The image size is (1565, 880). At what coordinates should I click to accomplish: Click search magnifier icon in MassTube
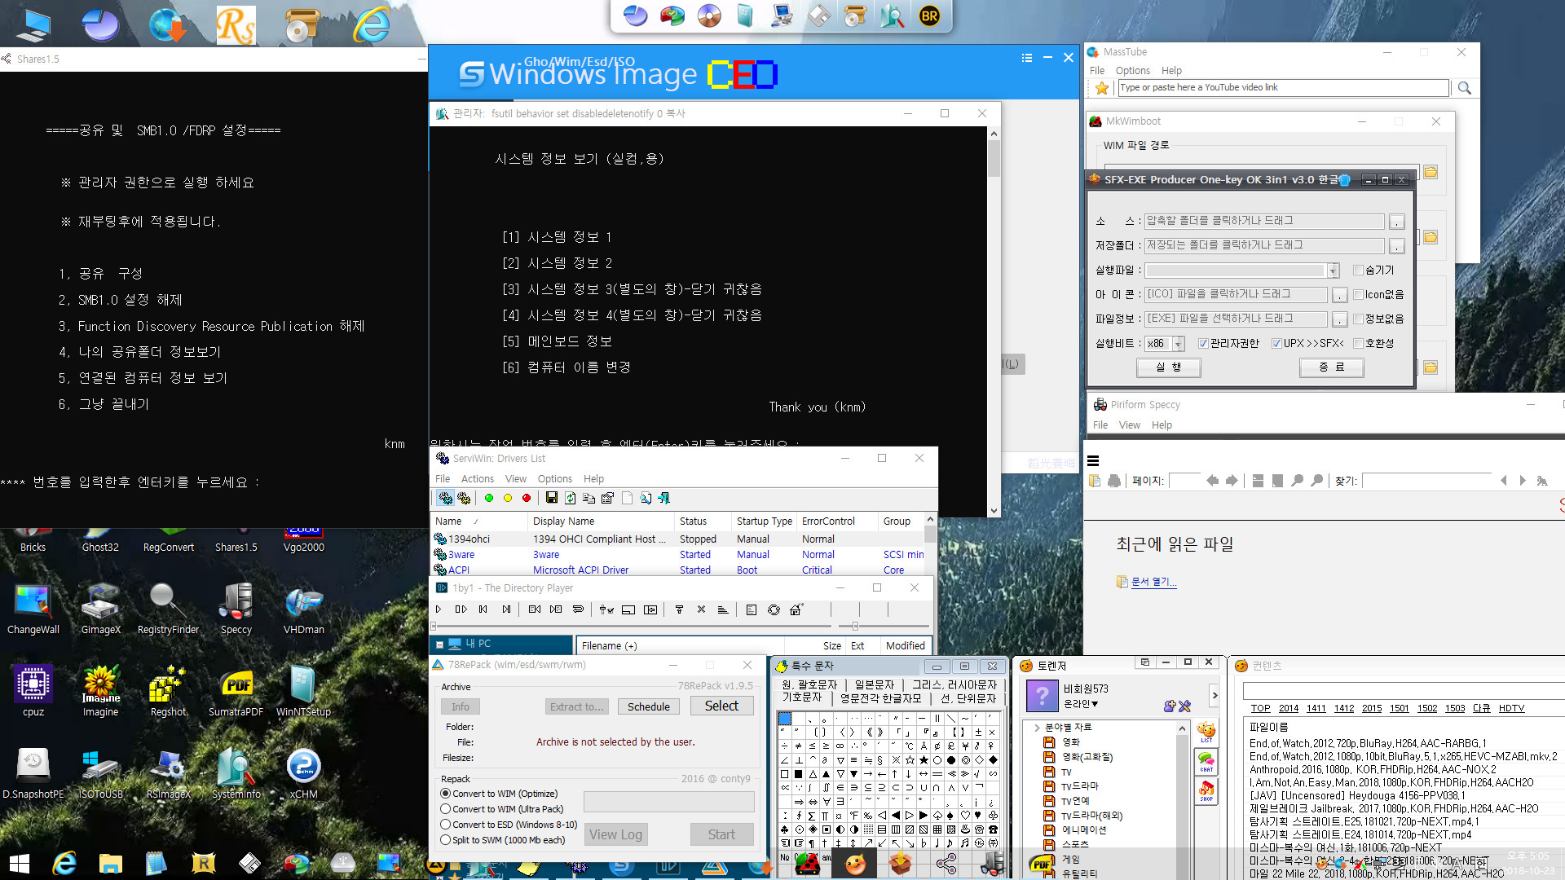point(1465,88)
